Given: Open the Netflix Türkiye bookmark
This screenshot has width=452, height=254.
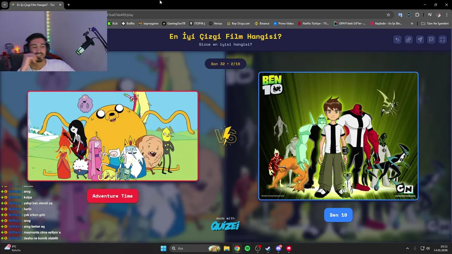Looking at the screenshot, I should pyautogui.click(x=313, y=24).
